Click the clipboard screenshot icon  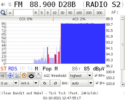tap(38, 76)
